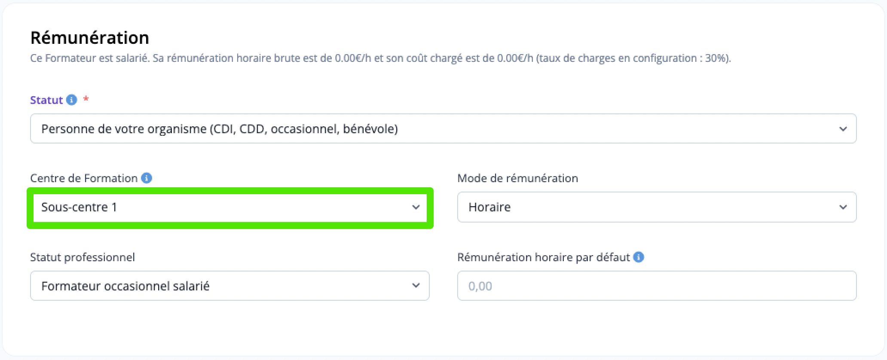Click the Rémunération section heading
Viewport: 887px width, 360px height.
[90, 38]
